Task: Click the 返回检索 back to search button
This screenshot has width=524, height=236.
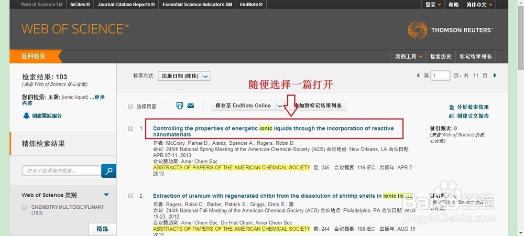Action: [35, 56]
